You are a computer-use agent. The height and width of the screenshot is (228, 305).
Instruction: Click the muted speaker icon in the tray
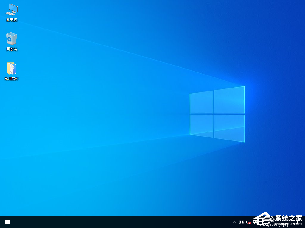(248, 222)
